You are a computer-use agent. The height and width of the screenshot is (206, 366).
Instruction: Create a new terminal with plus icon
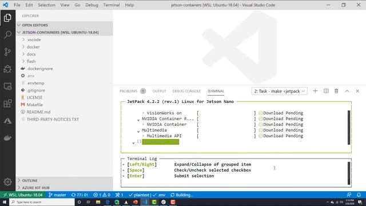[315, 91]
